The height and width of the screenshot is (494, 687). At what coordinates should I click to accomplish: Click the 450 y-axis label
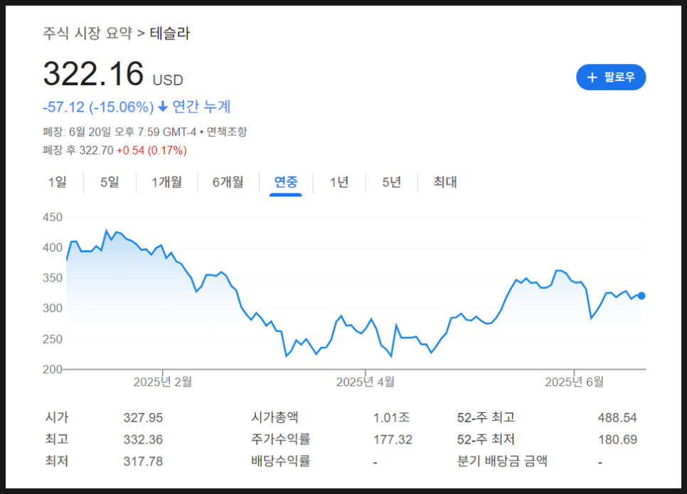53,218
